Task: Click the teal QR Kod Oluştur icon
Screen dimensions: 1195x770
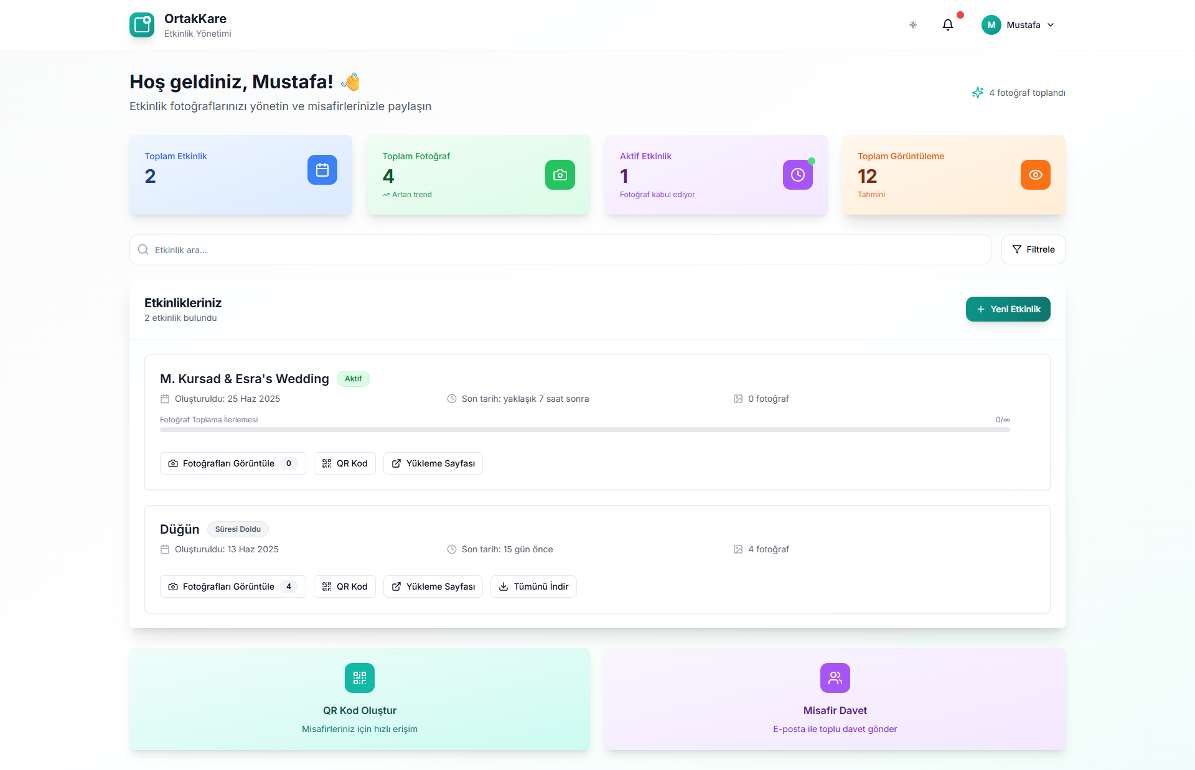Action: pyautogui.click(x=360, y=678)
